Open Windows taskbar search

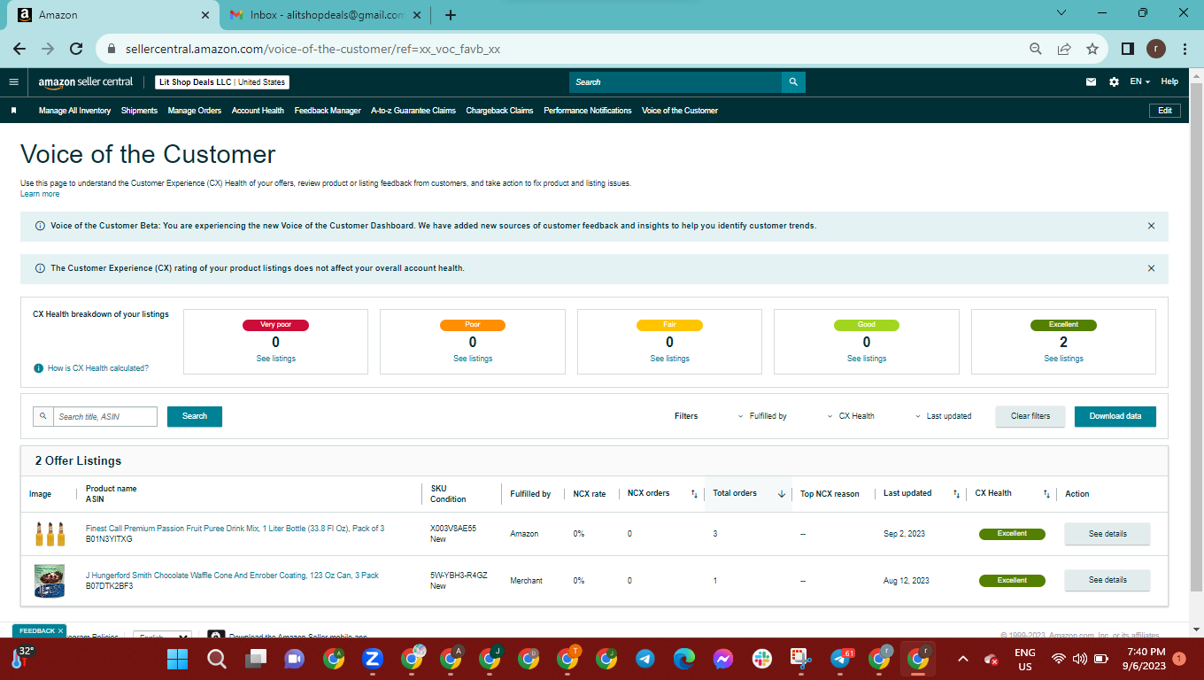coord(217,660)
